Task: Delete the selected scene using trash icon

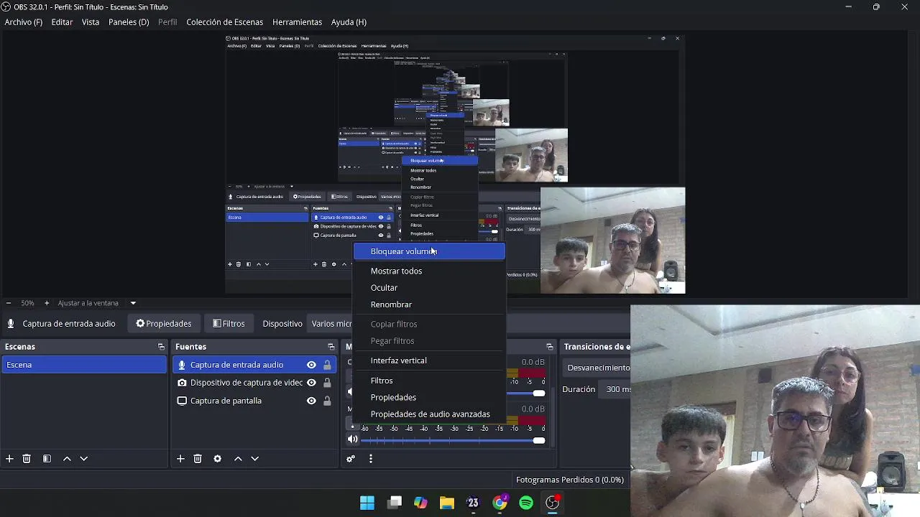Action: pos(27,459)
